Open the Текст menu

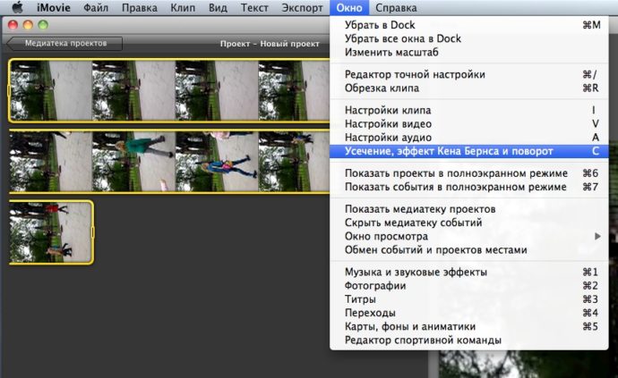tap(254, 7)
